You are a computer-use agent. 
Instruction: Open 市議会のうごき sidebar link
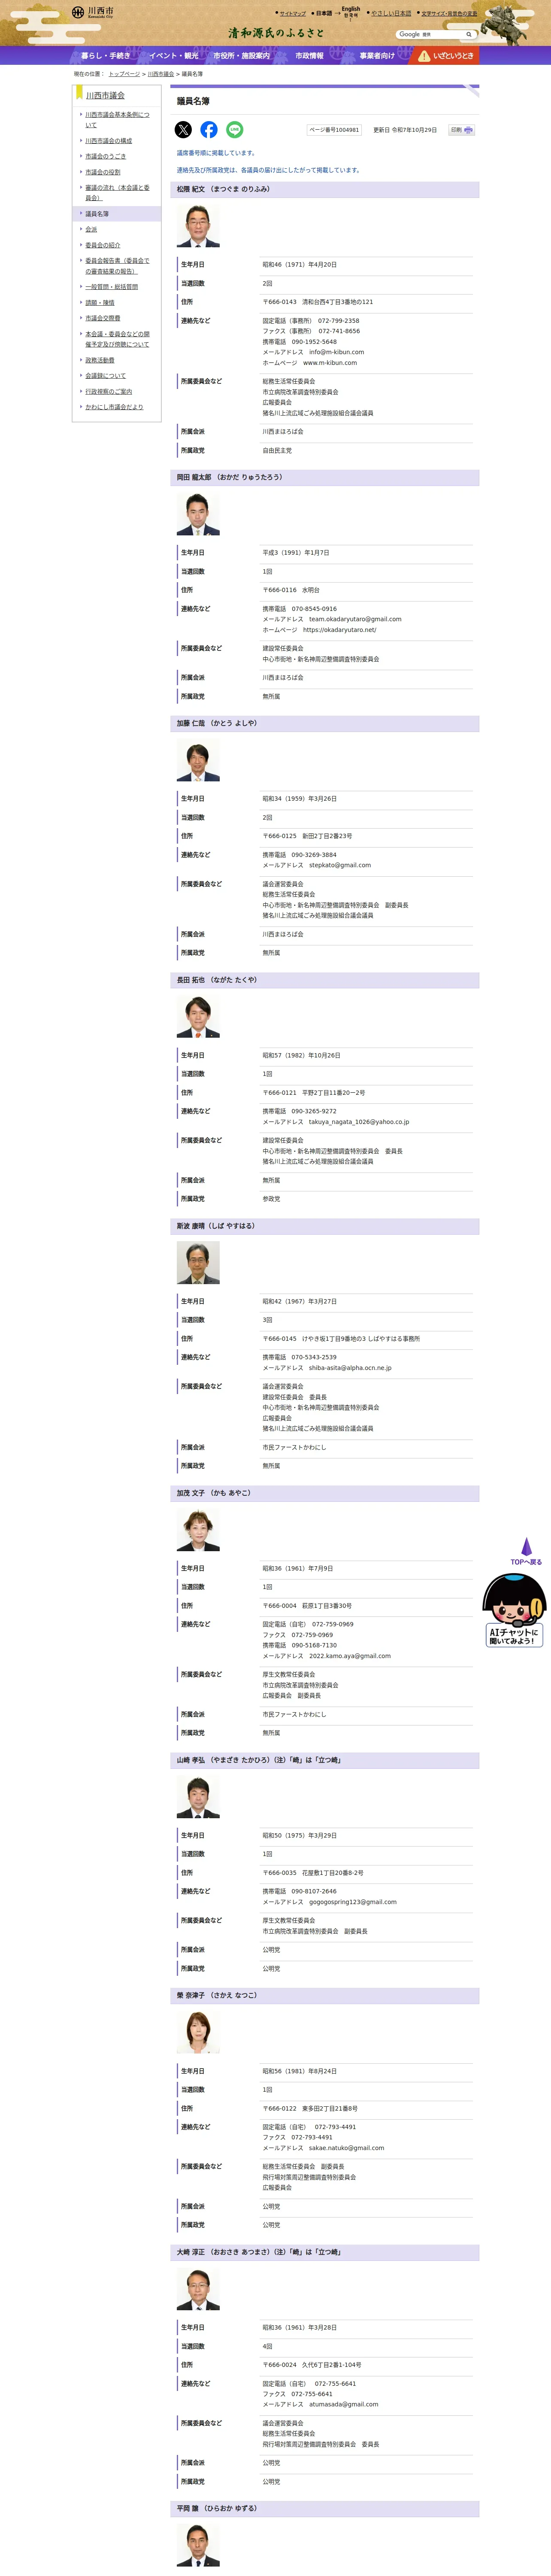[105, 156]
